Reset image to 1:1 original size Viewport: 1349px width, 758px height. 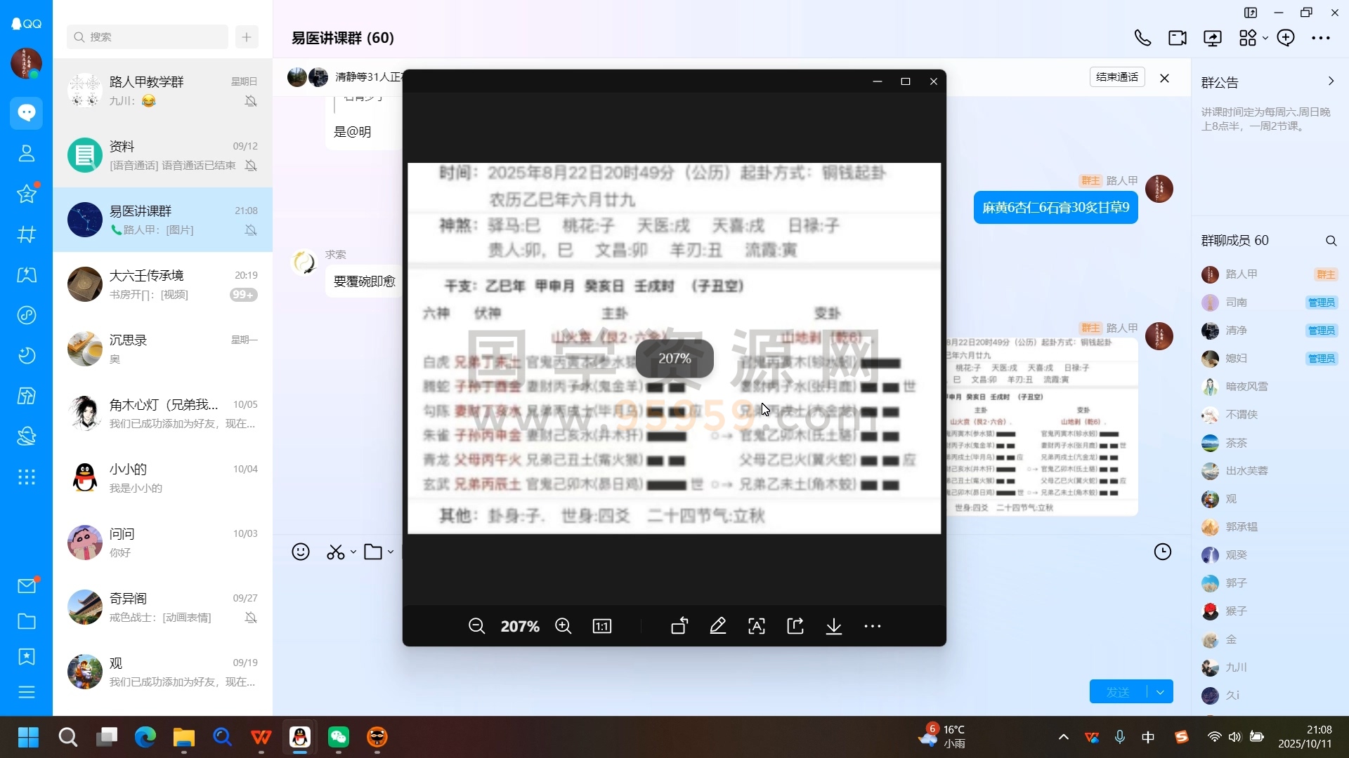click(602, 626)
